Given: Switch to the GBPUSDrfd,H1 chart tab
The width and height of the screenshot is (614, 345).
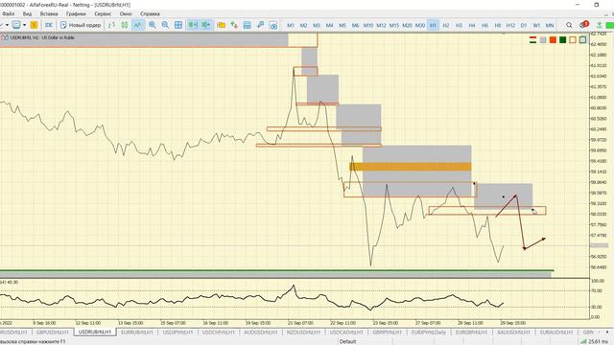Looking at the screenshot, I should tap(52, 333).
